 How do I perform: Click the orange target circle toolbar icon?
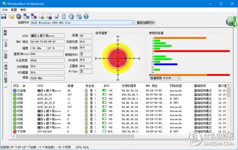point(19,16)
